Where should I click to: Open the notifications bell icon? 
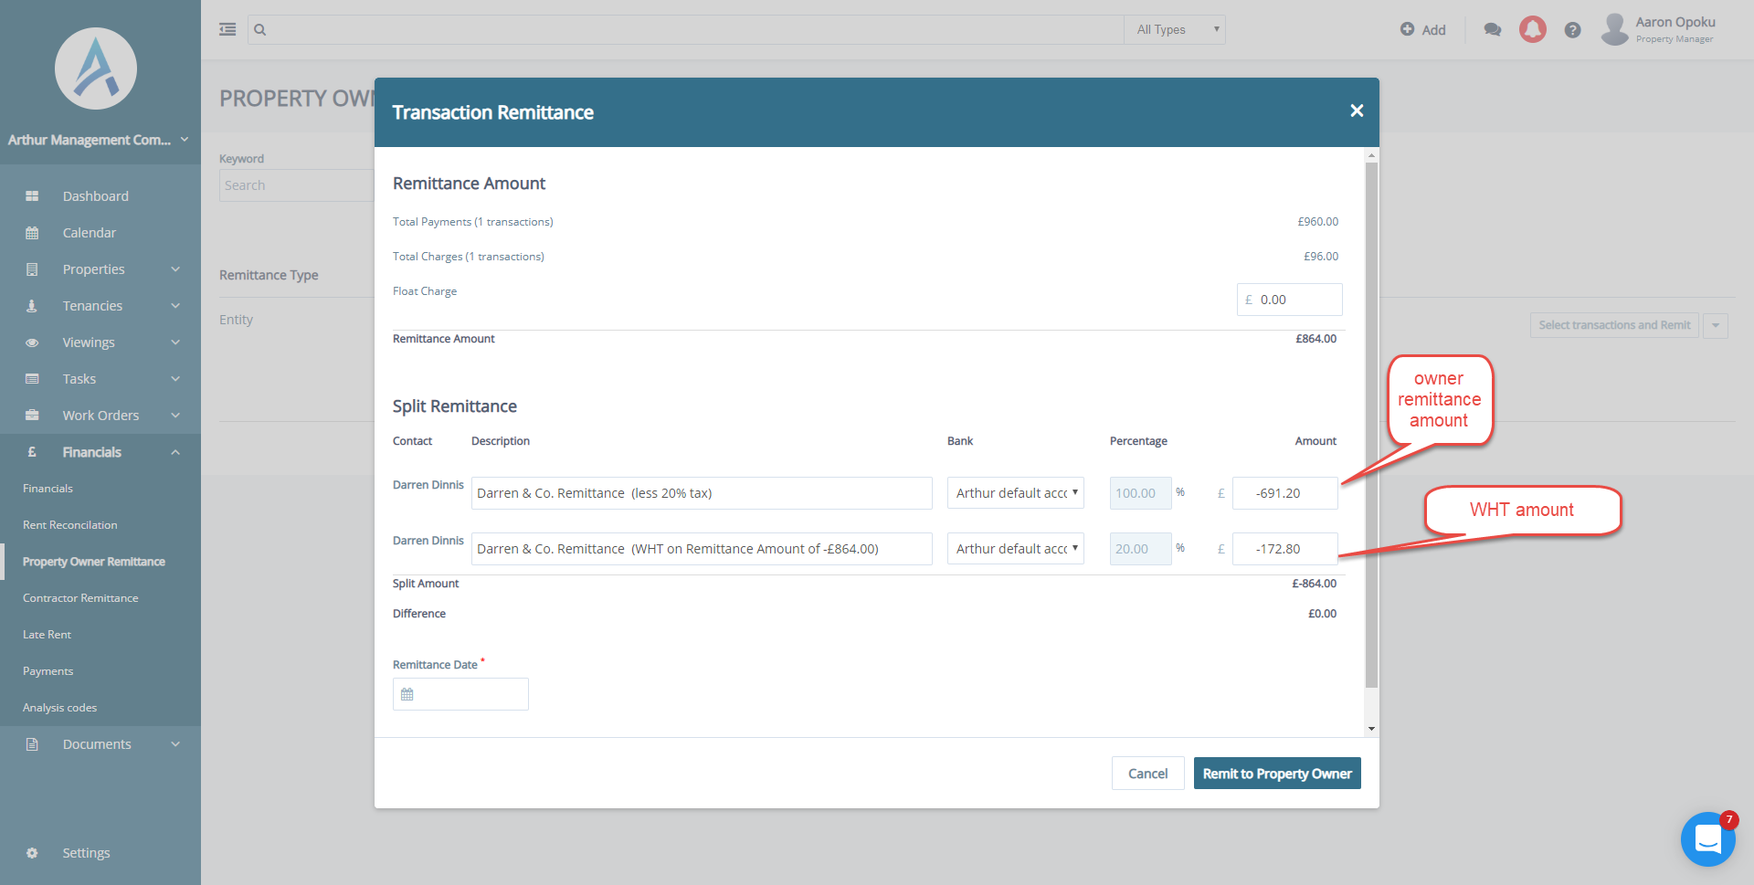[x=1533, y=29]
